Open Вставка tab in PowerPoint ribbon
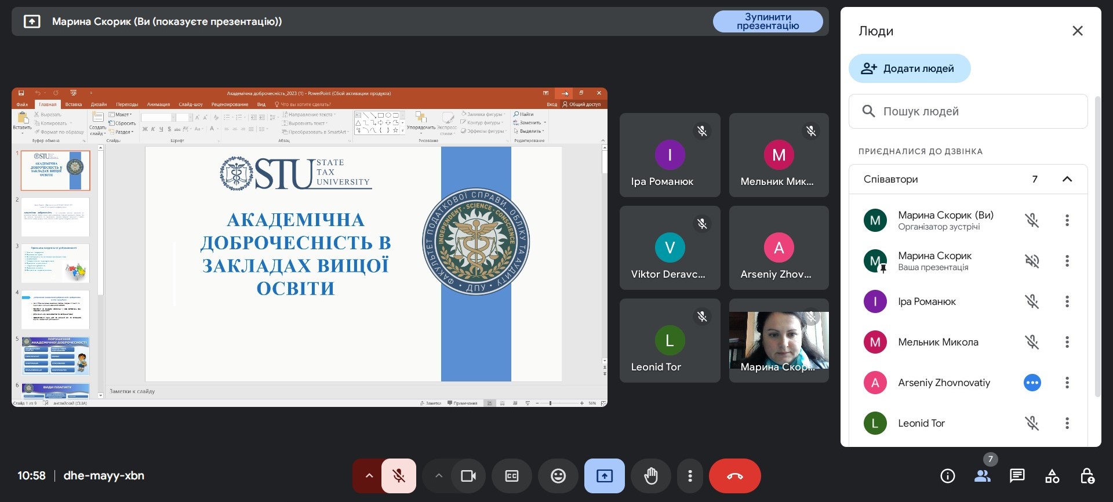1113x502 pixels. 74,104
